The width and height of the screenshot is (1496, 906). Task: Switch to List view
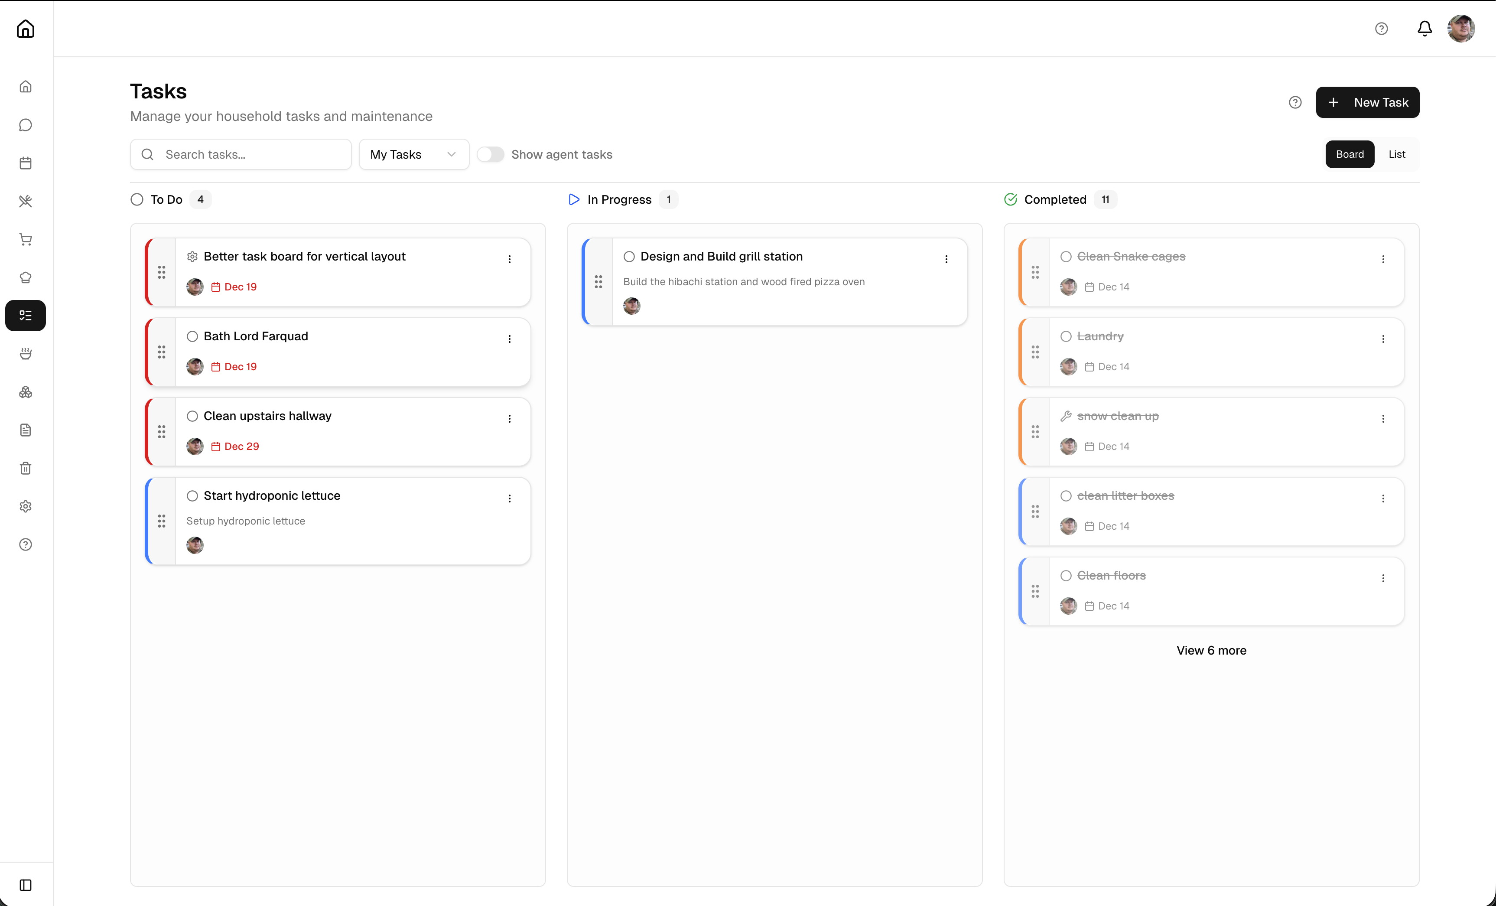[x=1396, y=154]
